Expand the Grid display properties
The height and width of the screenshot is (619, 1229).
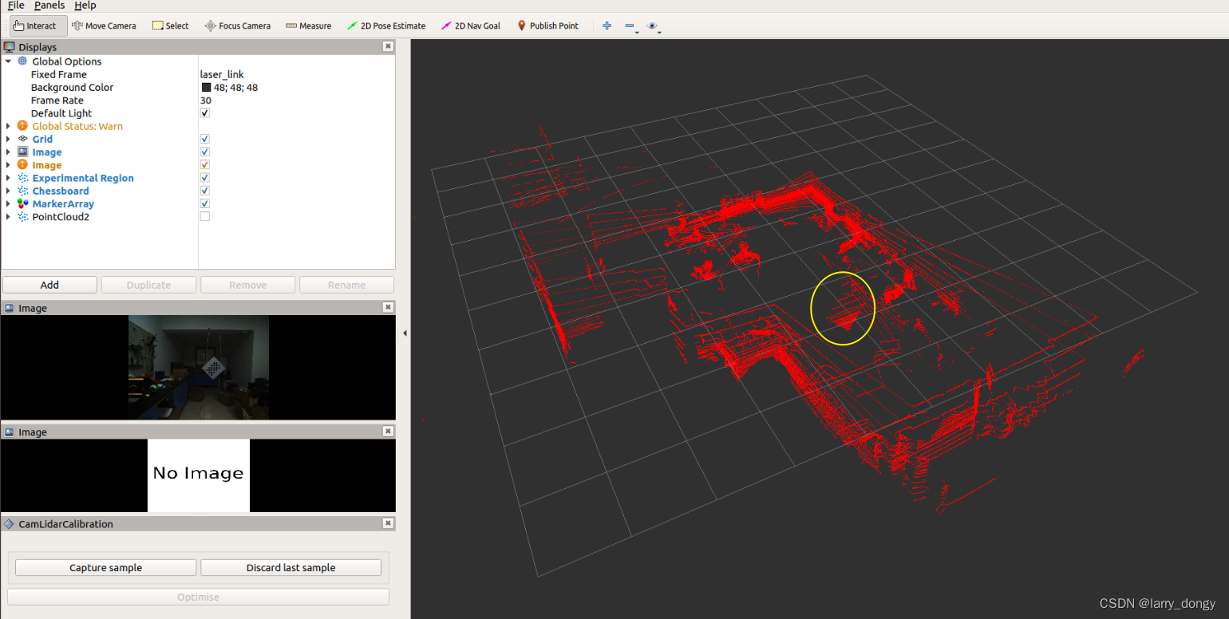[x=8, y=139]
